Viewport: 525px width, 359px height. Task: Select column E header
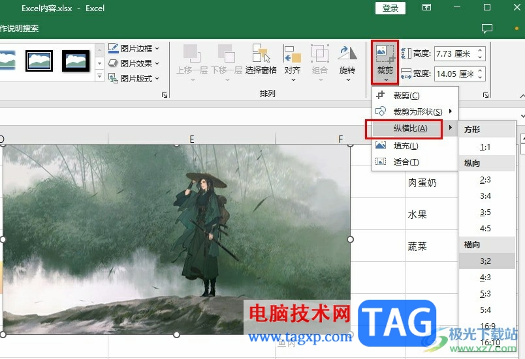(191, 139)
